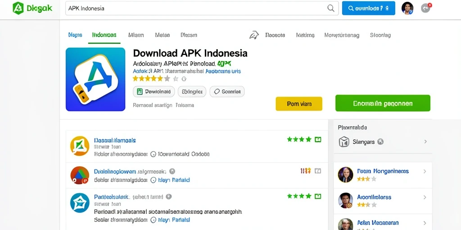Image resolution: width=461 pixels, height=230 pixels.
Task: Open the Slooriag menu item
Action: pos(380,35)
